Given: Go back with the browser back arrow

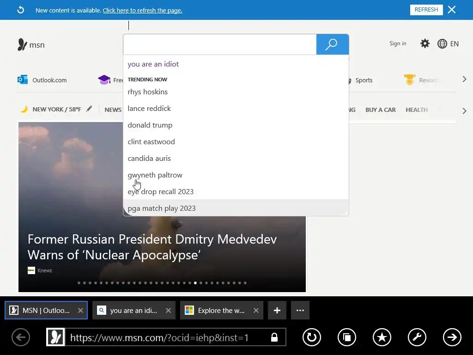Looking at the screenshot, I should (21, 337).
